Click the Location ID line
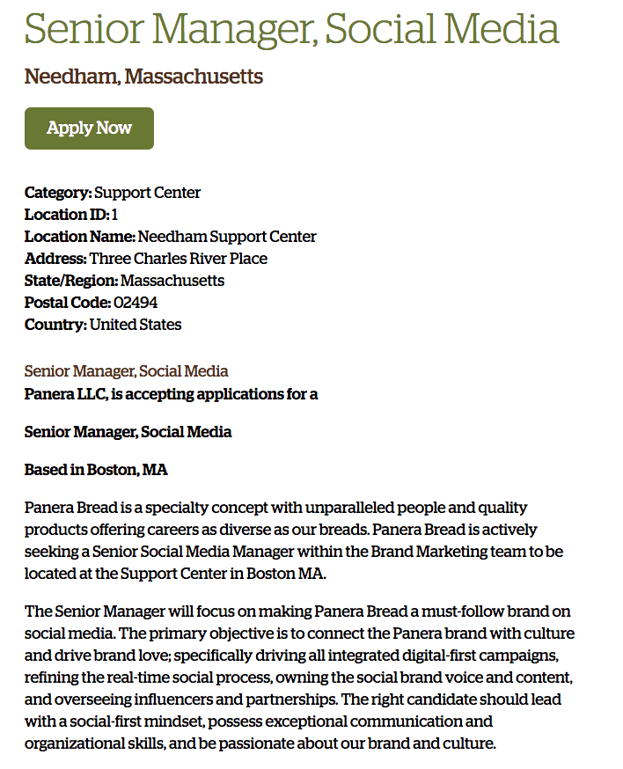623x769 pixels. coord(71,215)
